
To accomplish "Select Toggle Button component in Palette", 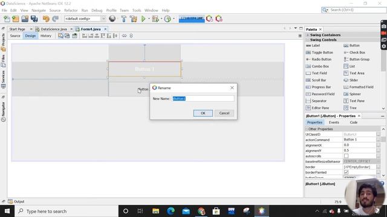I will point(319,52).
